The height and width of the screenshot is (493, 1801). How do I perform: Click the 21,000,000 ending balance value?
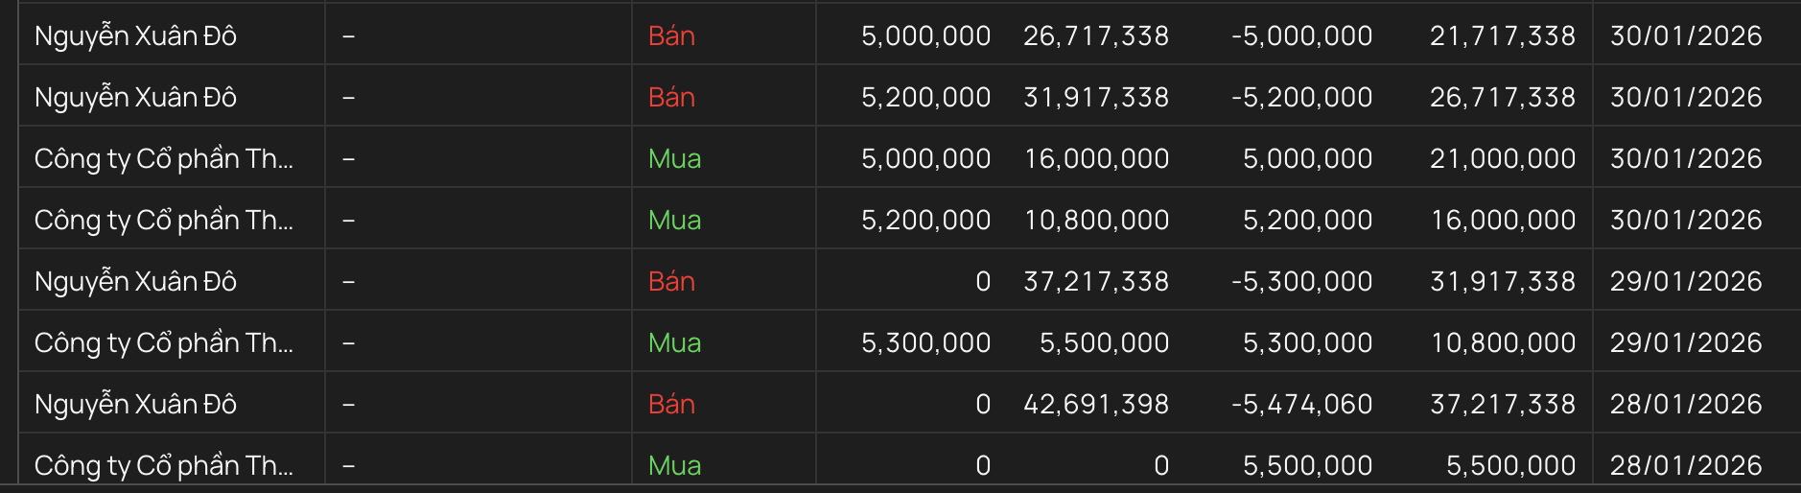coord(1502,158)
